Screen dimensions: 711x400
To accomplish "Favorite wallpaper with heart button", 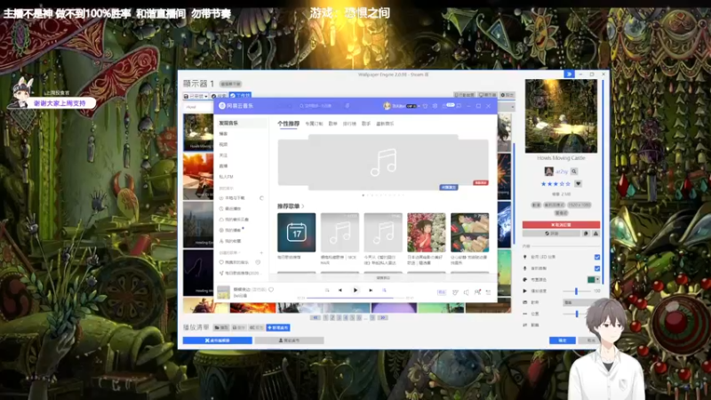I will [x=579, y=184].
